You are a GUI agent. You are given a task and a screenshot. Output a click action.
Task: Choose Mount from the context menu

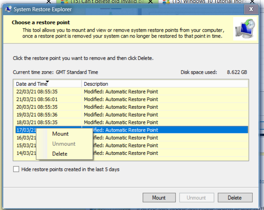coord(60,134)
